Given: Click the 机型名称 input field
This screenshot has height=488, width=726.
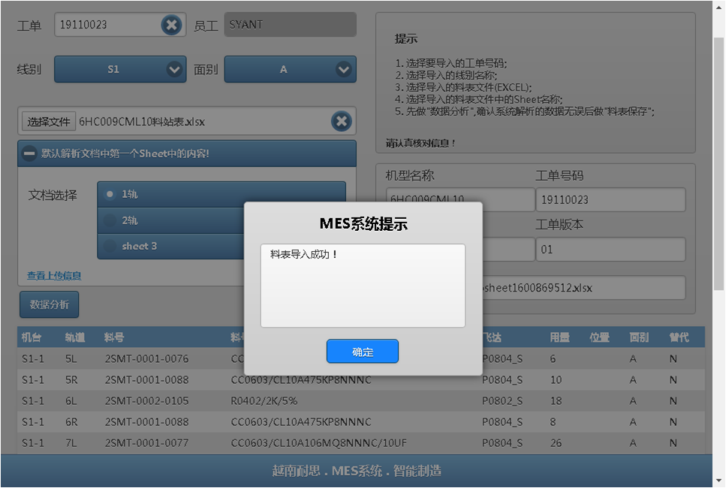Looking at the screenshot, I should (459, 199).
